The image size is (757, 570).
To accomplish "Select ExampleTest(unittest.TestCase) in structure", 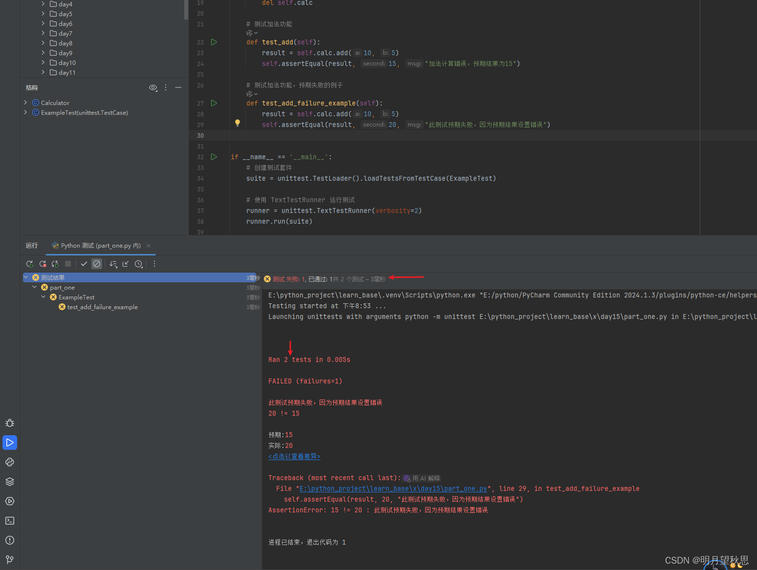I will pyautogui.click(x=84, y=113).
